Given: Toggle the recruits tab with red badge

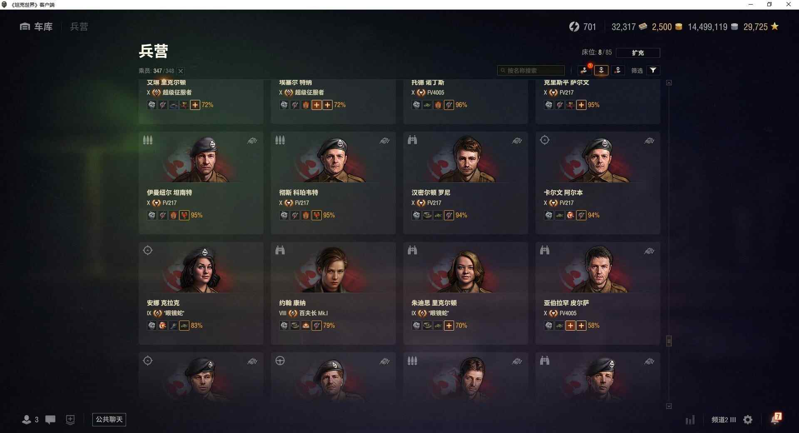Looking at the screenshot, I should tap(584, 70).
